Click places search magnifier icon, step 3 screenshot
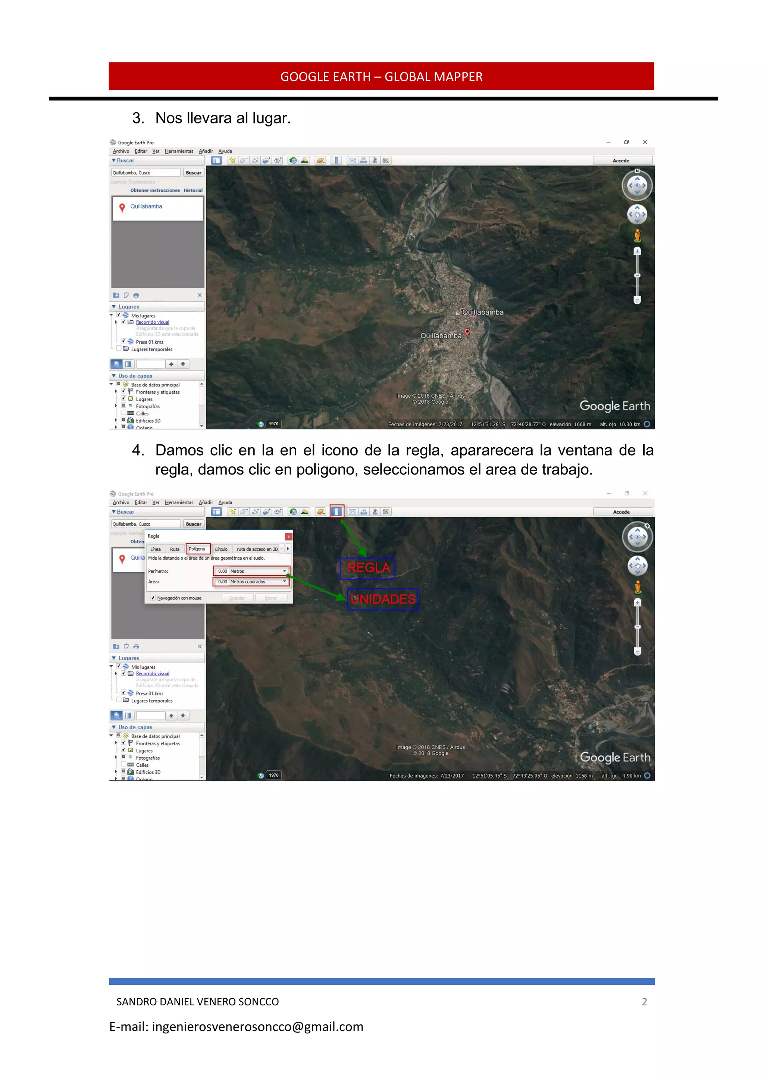The height and width of the screenshot is (1080, 764). pos(116,364)
